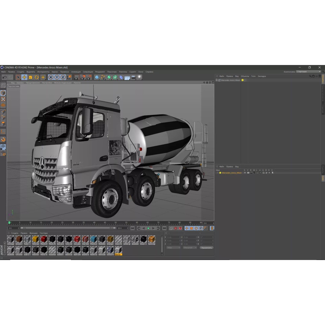This screenshot has height=325, width=325.
Task: Select the blue Plastic_B material
Action: coord(94,240)
